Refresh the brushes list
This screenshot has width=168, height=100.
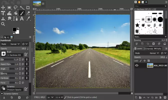click(x=159, y=43)
